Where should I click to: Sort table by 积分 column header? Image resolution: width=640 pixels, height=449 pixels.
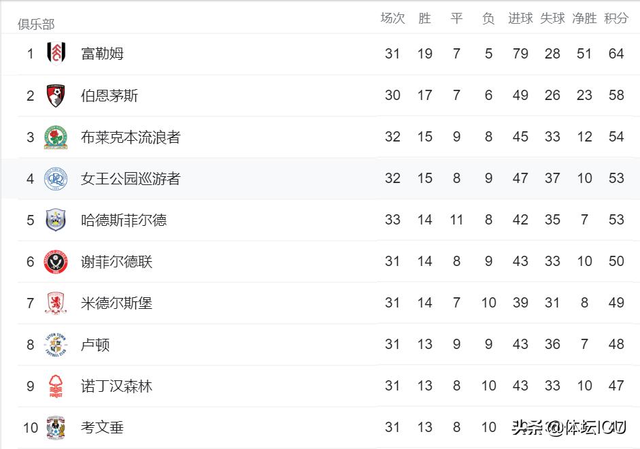coord(616,19)
